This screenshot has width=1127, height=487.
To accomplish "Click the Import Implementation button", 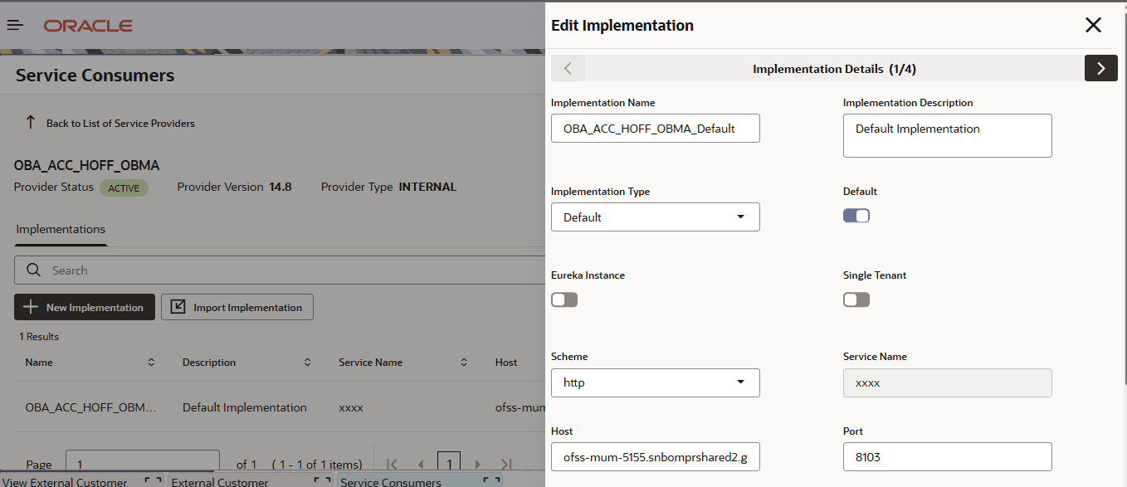I will (x=237, y=307).
